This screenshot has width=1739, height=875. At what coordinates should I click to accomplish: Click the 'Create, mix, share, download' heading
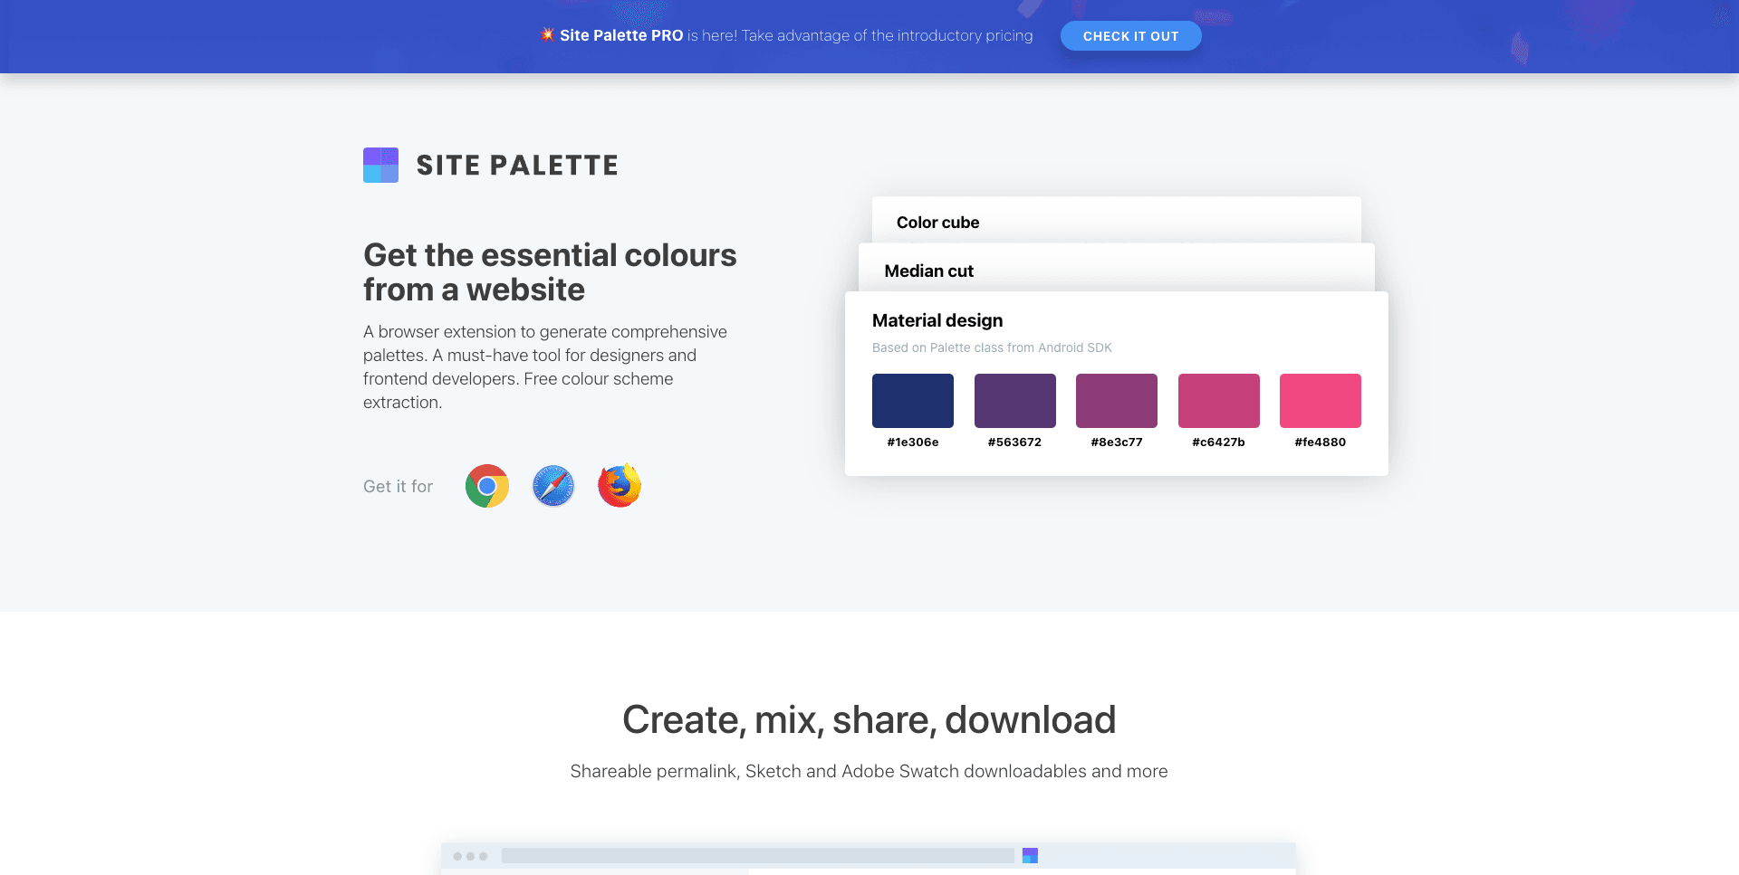(x=869, y=720)
